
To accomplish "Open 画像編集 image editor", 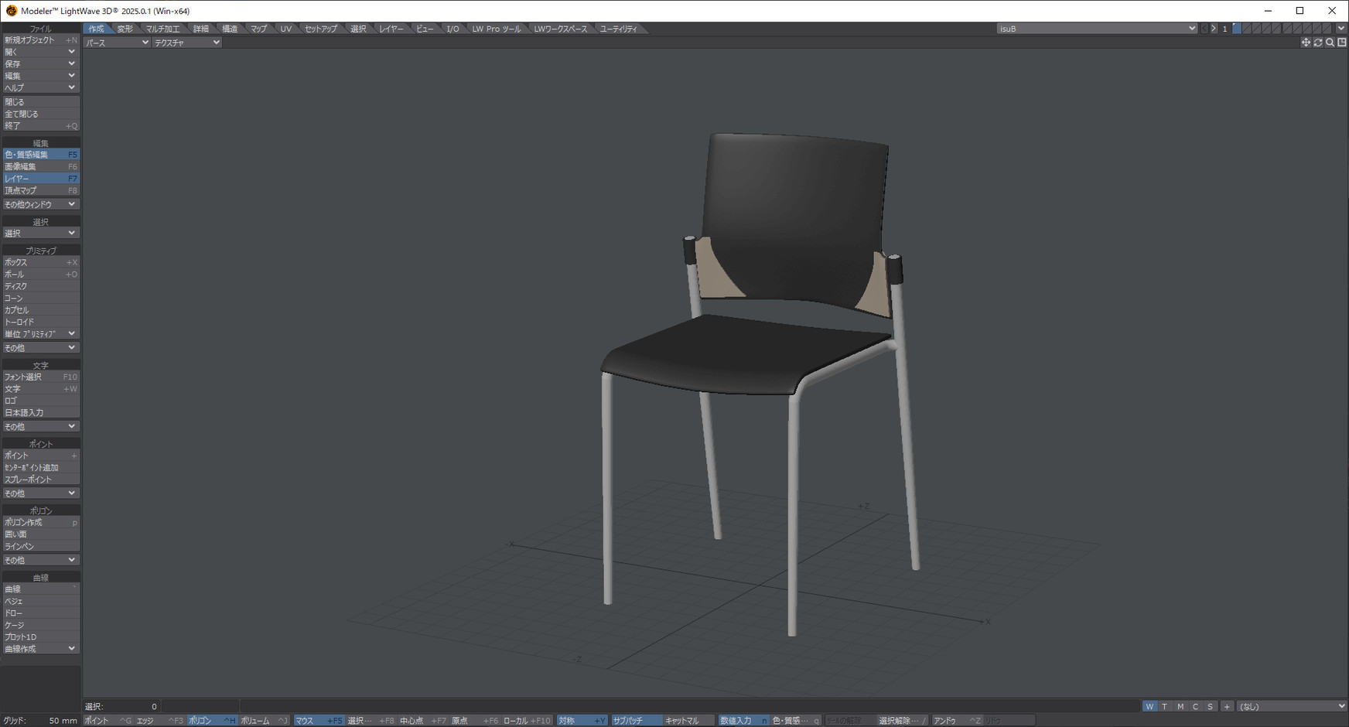I will click(40, 166).
